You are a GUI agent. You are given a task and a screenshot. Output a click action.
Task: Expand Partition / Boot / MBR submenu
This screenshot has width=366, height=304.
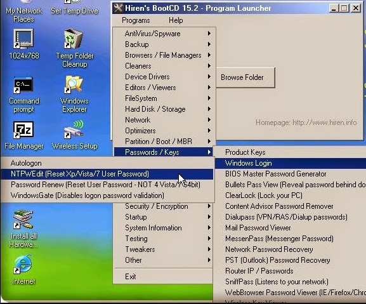(164, 142)
